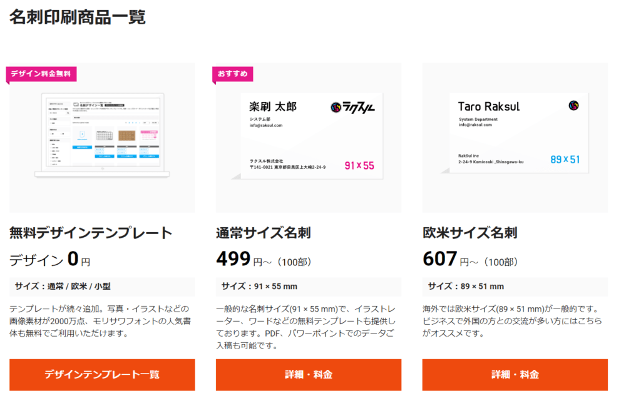Click the pink 91×55 size label

(x=359, y=166)
